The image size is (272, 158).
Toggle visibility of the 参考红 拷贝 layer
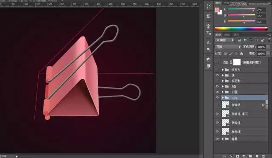(217, 114)
